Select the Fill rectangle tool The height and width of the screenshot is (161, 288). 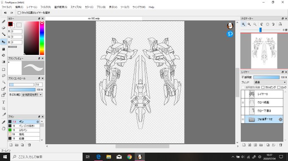[3, 49]
